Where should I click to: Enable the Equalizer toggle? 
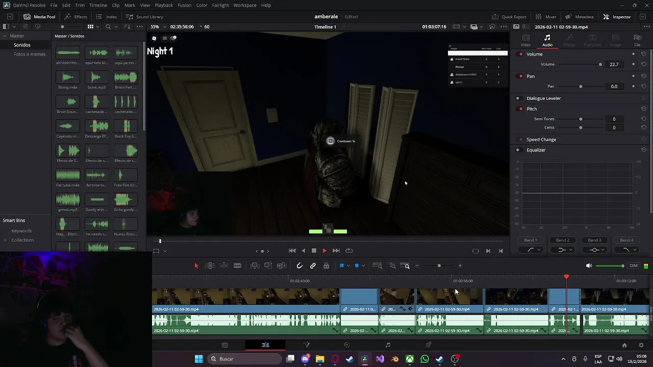(518, 150)
